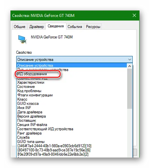Viewport: 150px width, 168px height.
Task: Click the dropdown list scrollbar thumb
Action: (130, 89)
